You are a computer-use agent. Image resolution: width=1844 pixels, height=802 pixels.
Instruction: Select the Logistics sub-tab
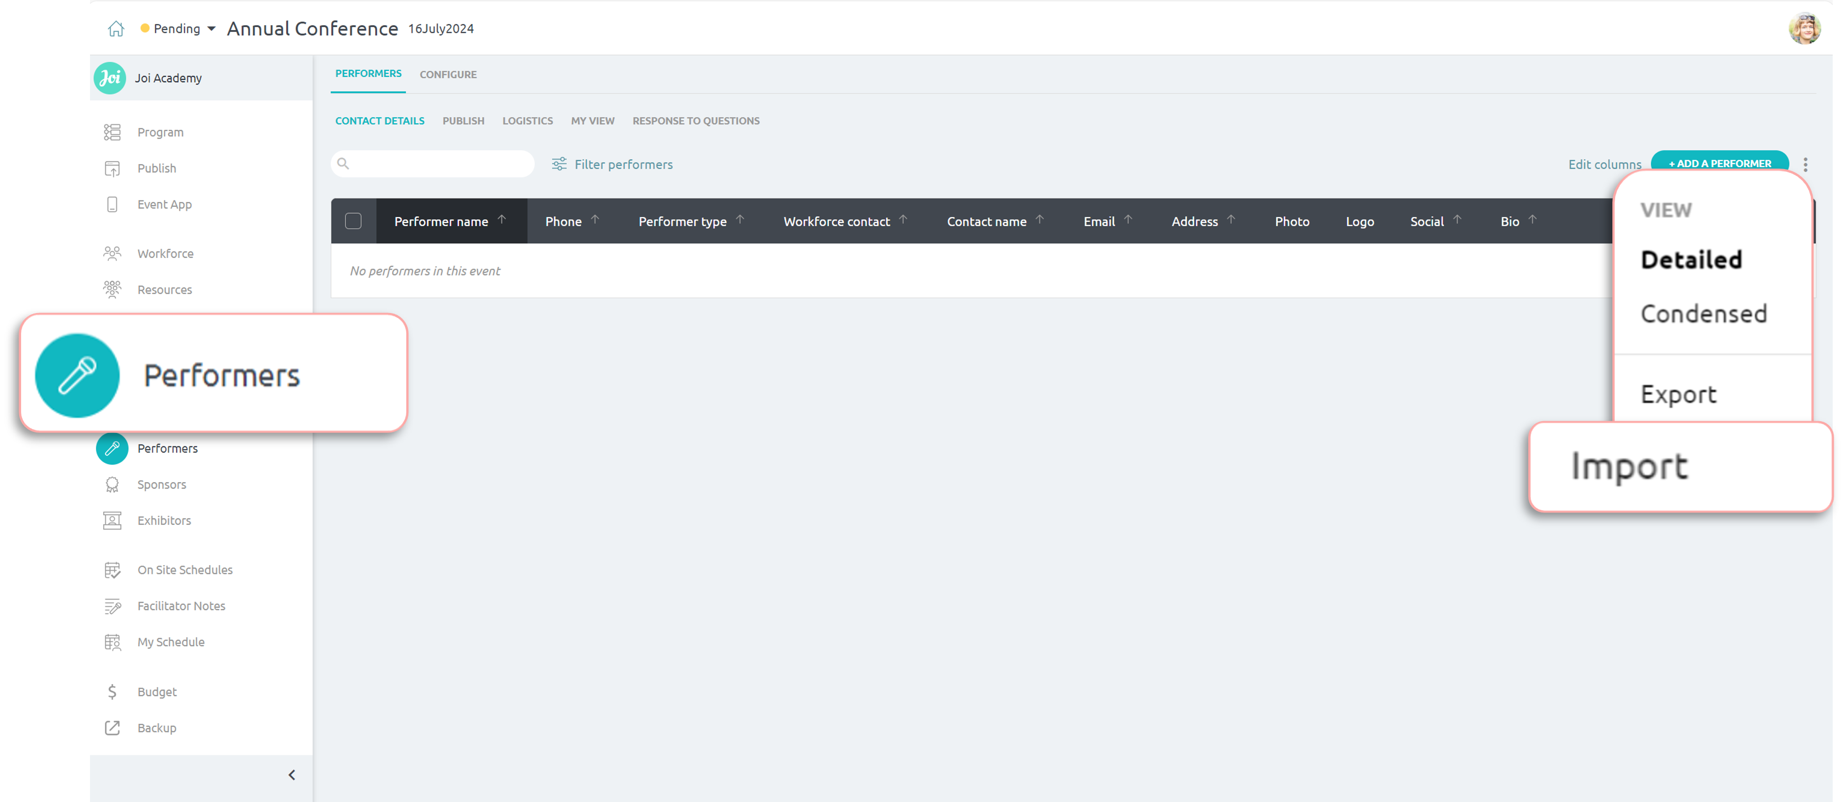point(528,121)
